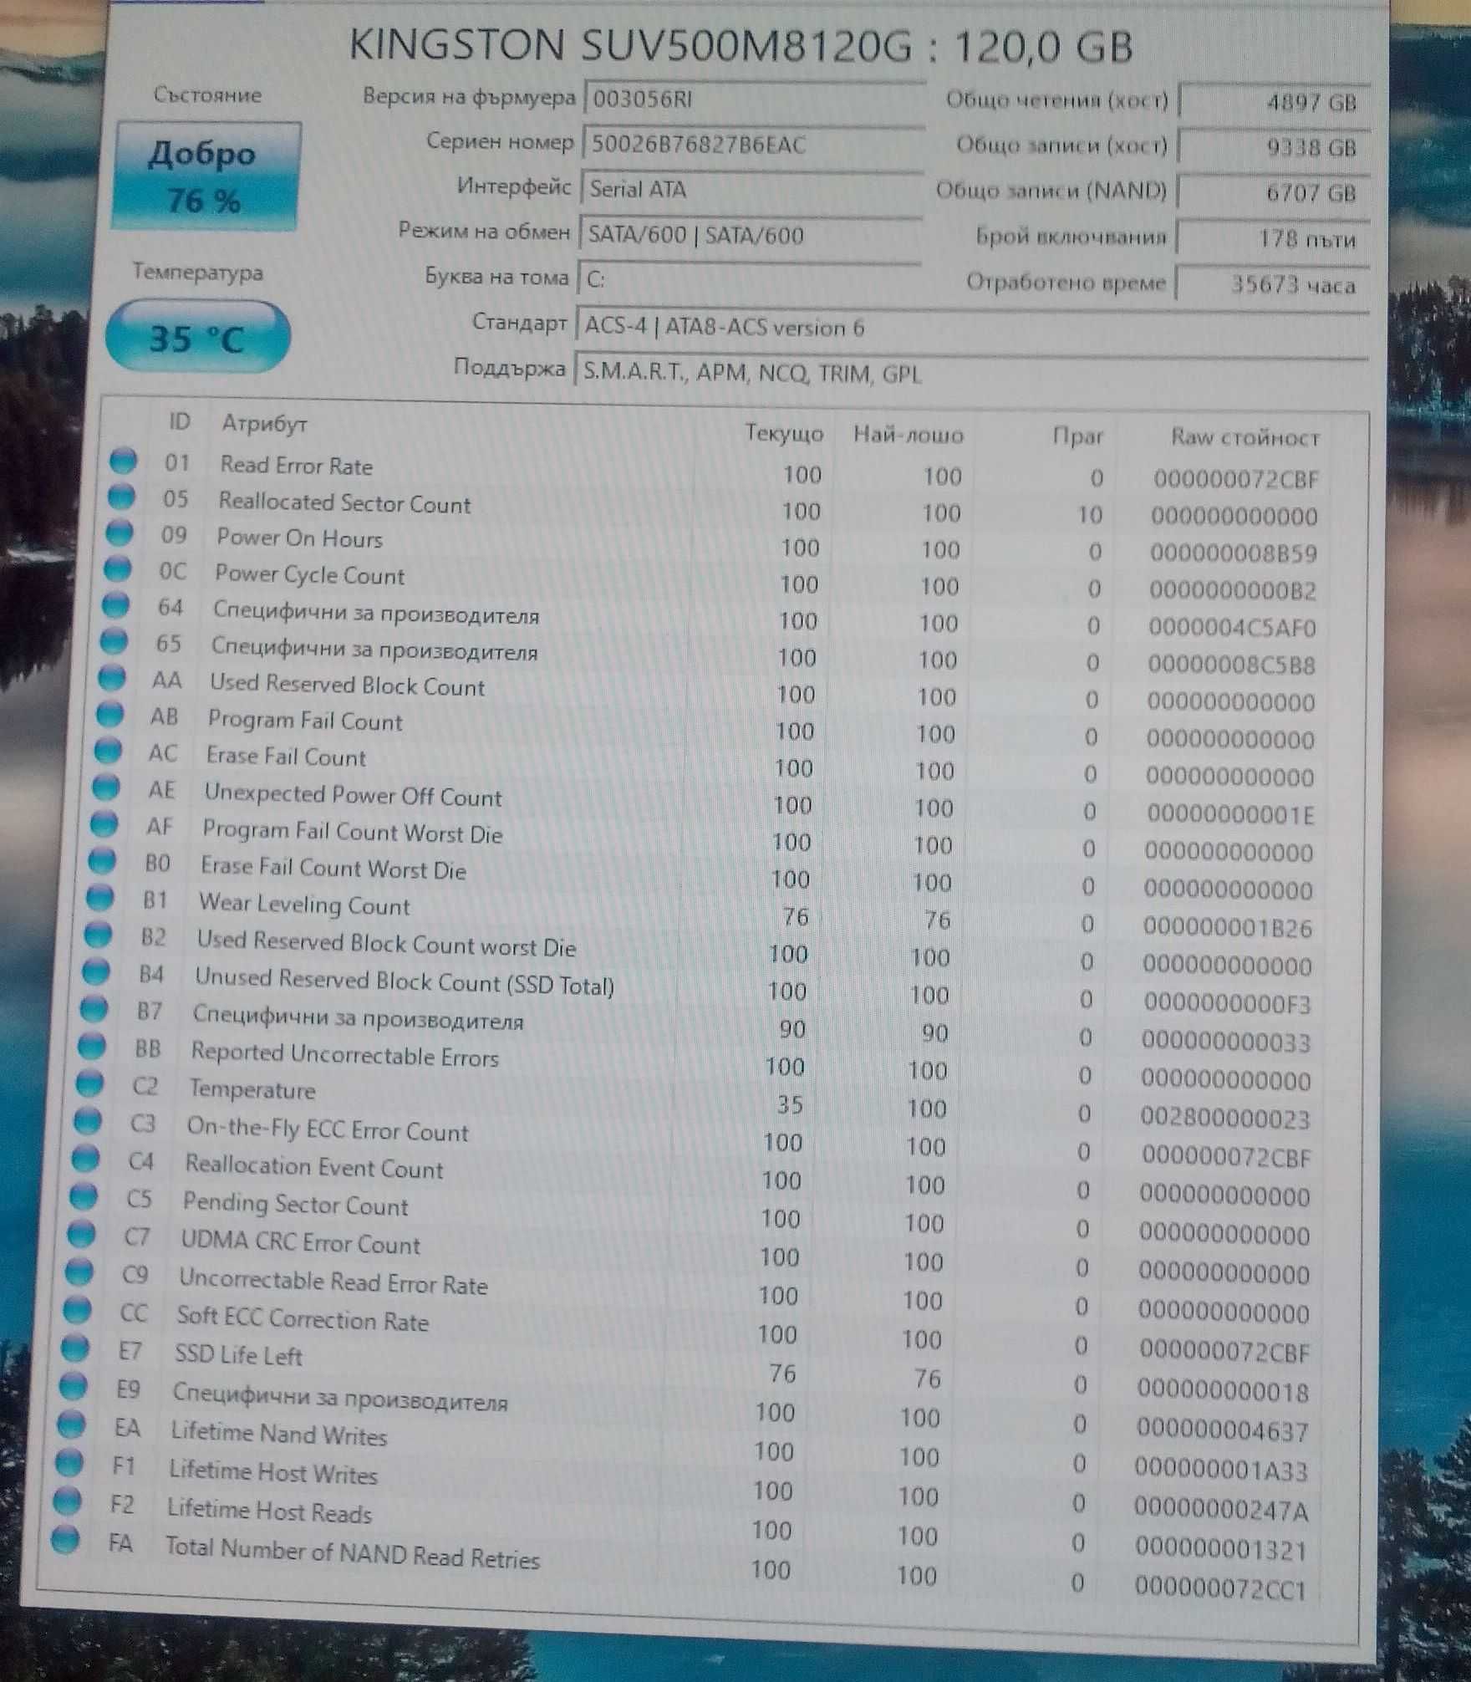This screenshot has height=1682, width=1471.
Task: Click the Serial ATA interface field
Action: coord(751,189)
